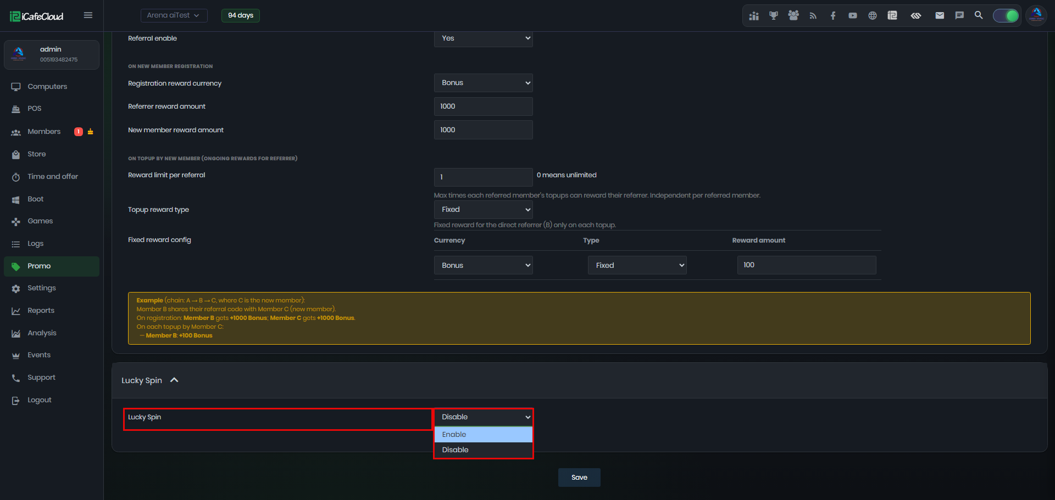Click the search magnifier icon

pyautogui.click(x=979, y=15)
